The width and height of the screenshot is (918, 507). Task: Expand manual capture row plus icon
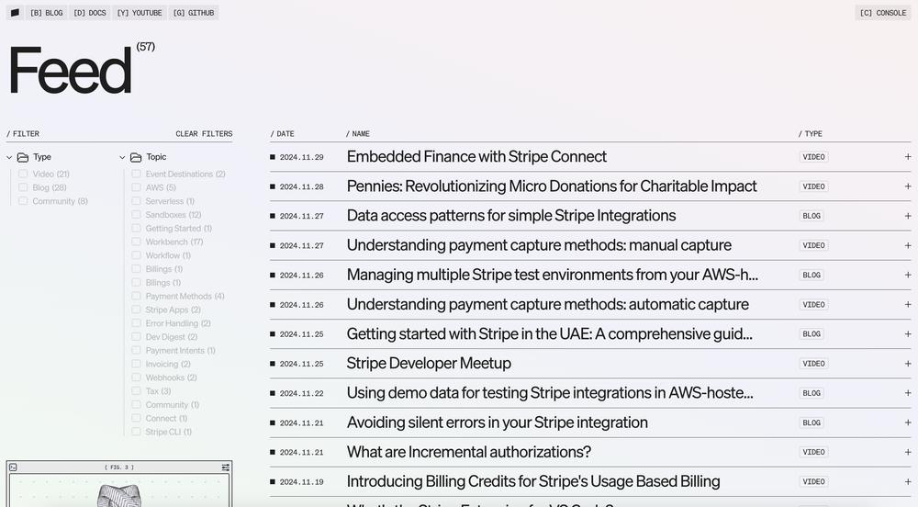click(x=908, y=245)
